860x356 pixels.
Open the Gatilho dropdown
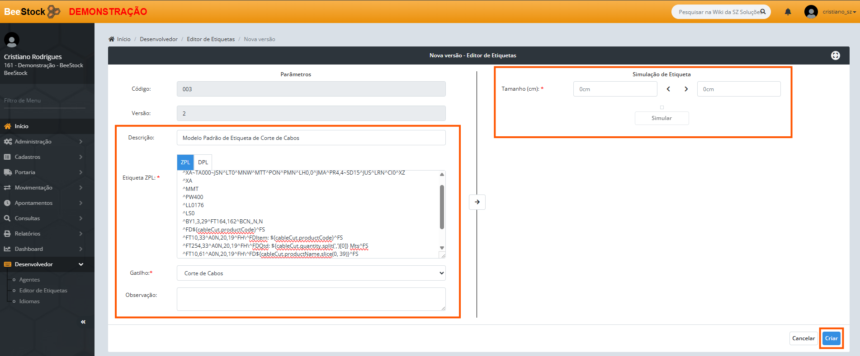click(x=311, y=273)
